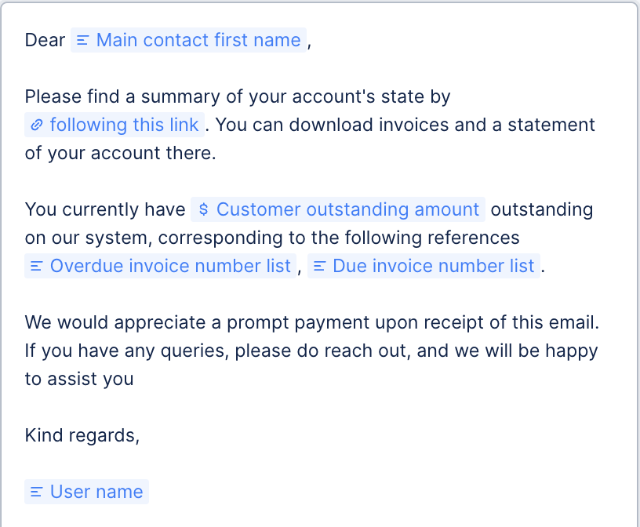Click the text icon beside Main contact first name
This screenshot has height=527, width=640.
pos(83,41)
